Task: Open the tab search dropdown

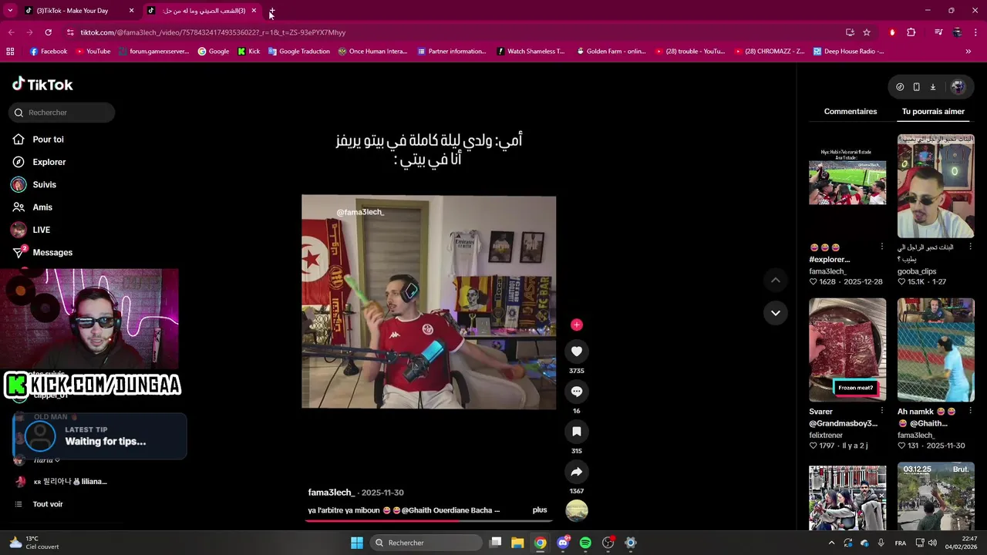Action: tap(10, 11)
